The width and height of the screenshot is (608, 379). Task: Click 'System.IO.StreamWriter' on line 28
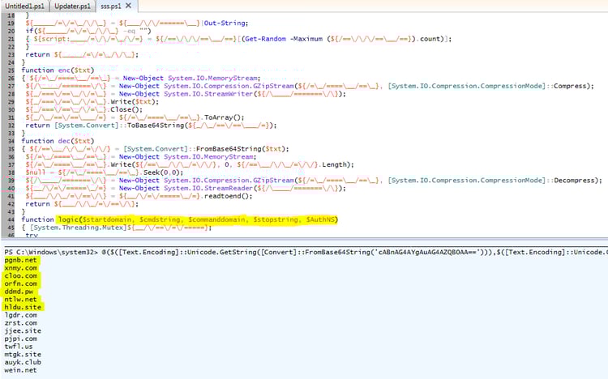click(x=208, y=94)
